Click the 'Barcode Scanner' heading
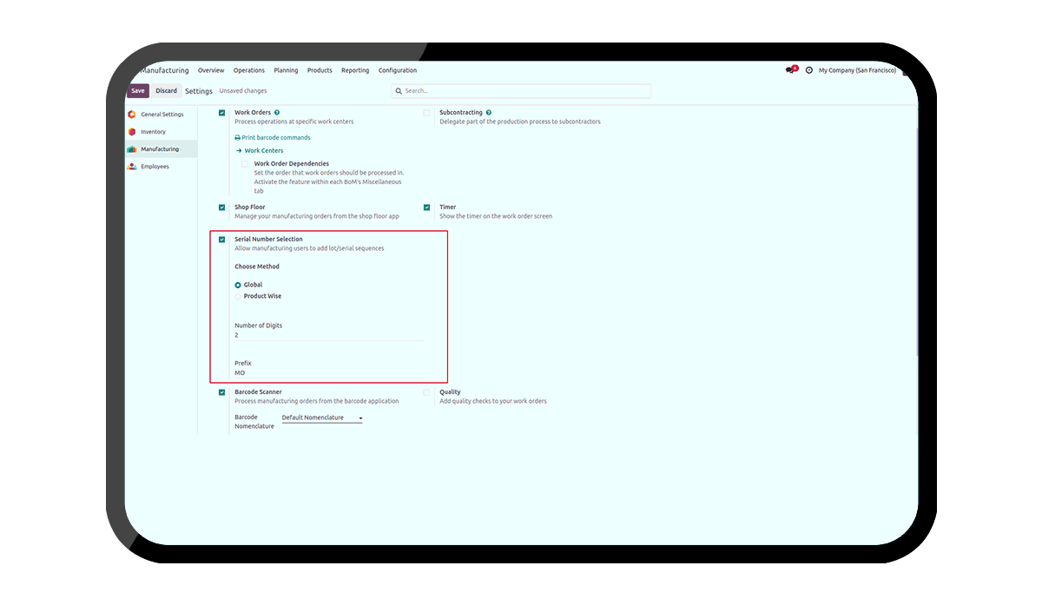The width and height of the screenshot is (1042, 605). click(258, 392)
